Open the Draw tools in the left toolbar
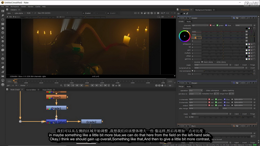The image size is (260, 146). coord(3,15)
